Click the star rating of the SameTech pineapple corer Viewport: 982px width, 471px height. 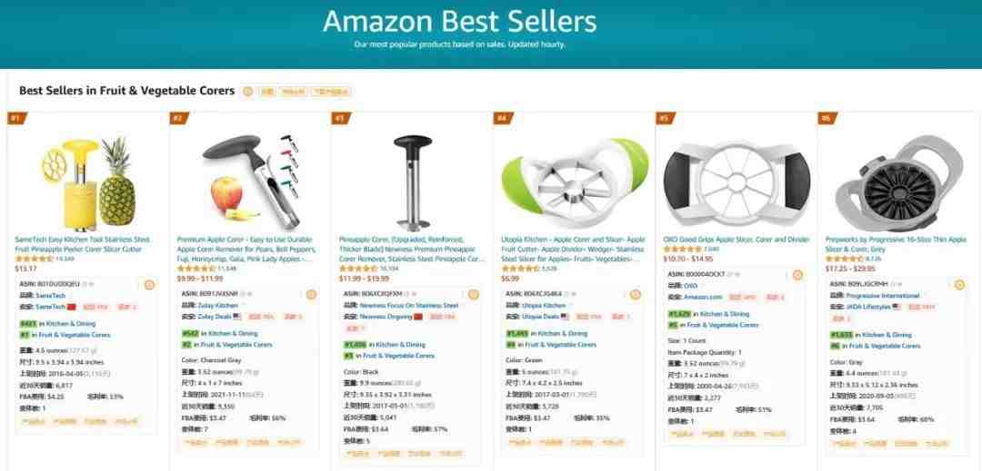[35, 259]
